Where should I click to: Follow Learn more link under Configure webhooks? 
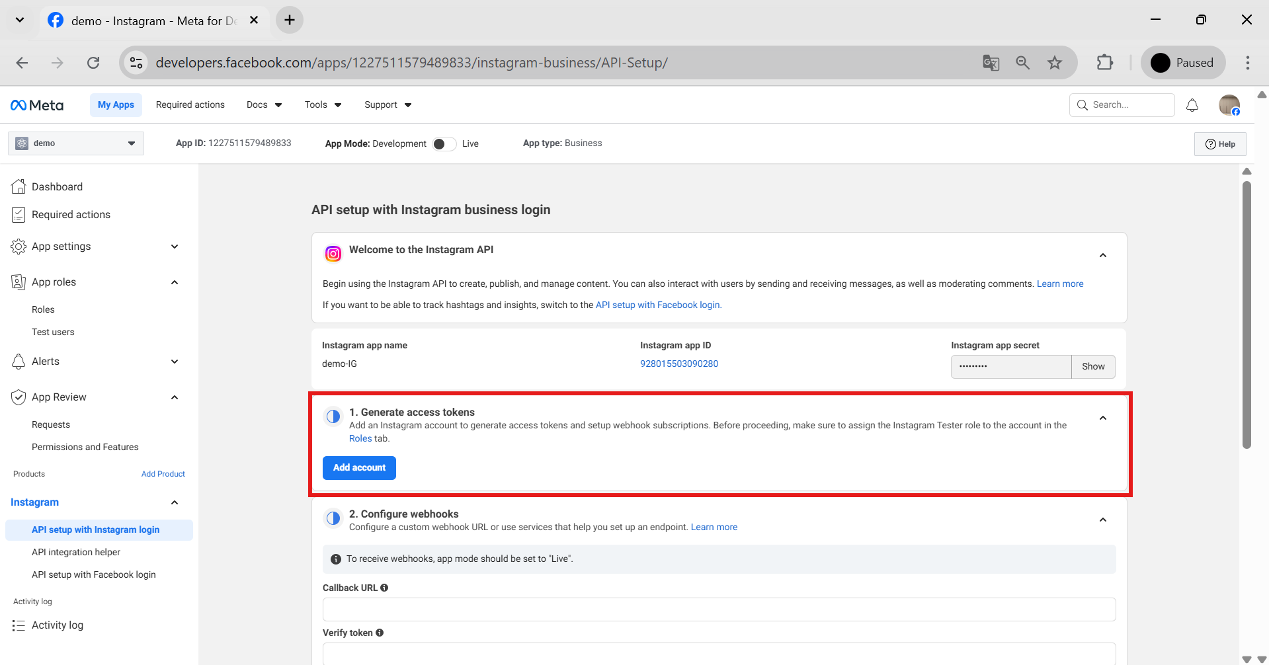pos(714,527)
